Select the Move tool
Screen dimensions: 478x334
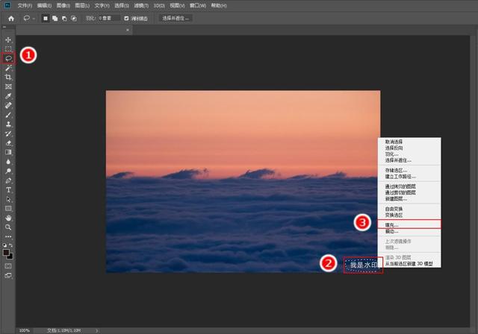pyautogui.click(x=8, y=40)
